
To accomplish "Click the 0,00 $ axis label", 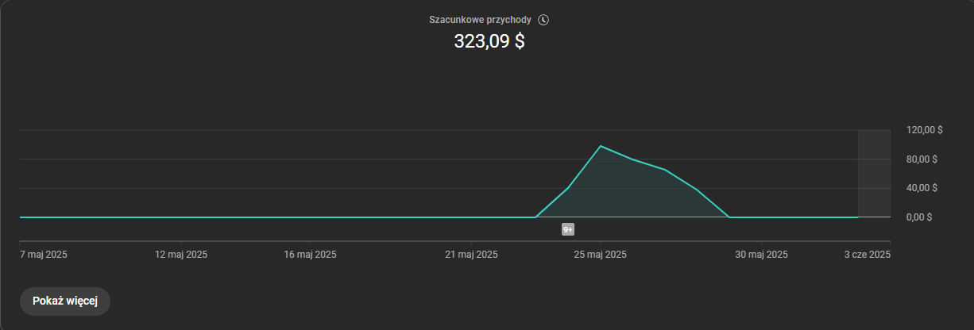I will pyautogui.click(x=919, y=217).
